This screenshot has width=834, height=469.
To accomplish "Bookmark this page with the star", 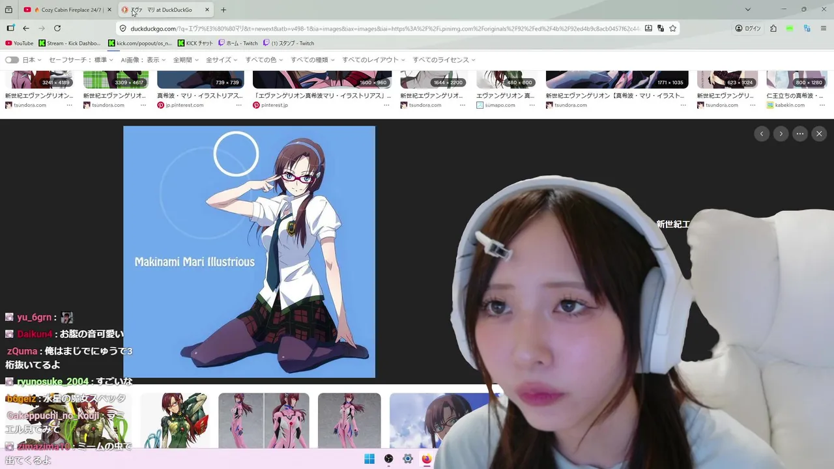I will (x=673, y=28).
